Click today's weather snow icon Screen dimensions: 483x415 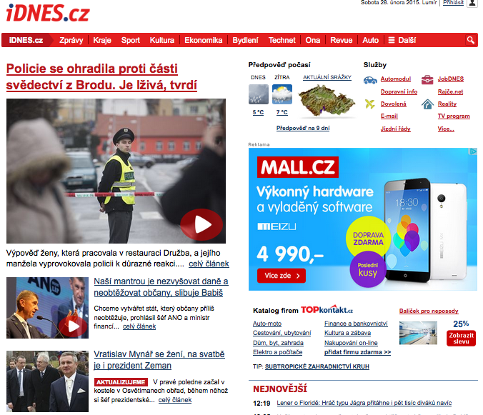pos(258,94)
